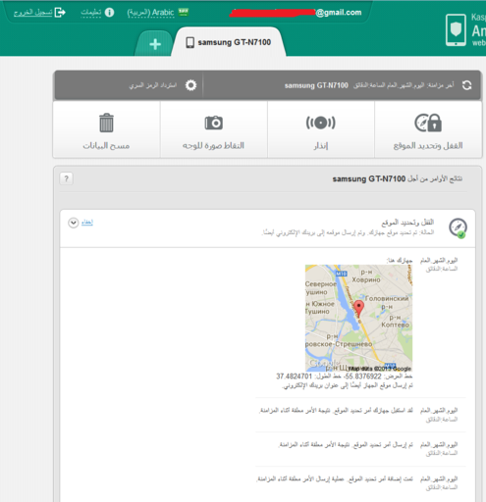486x502 pixels.
Task: Click the لقد استقبل جهازك log entry
Action: click(336, 411)
